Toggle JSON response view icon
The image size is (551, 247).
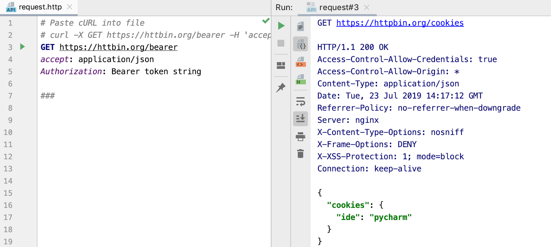pos(300,44)
